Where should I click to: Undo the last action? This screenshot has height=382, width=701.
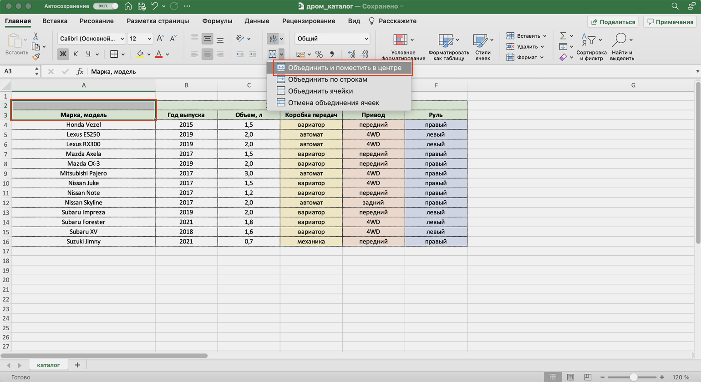[155, 6]
